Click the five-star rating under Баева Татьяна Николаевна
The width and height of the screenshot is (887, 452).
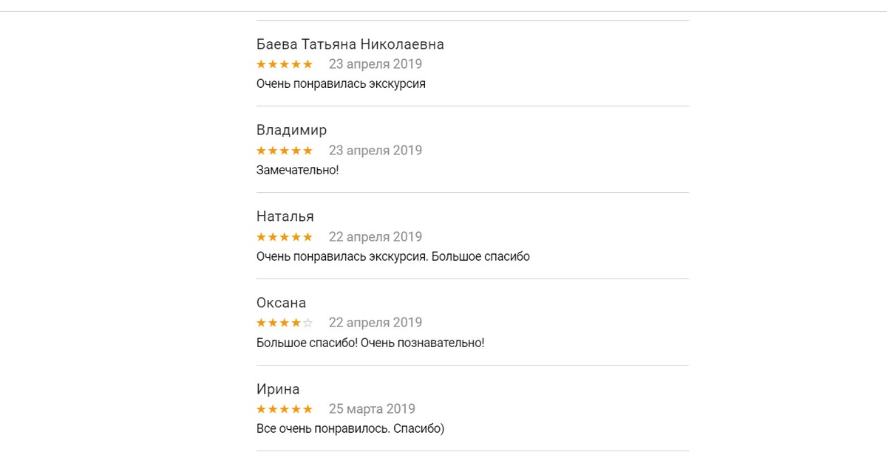tap(285, 64)
